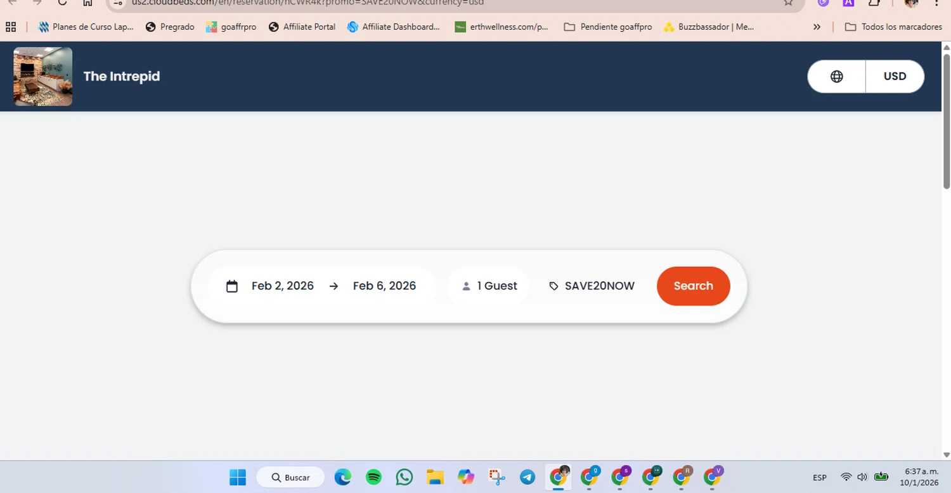This screenshot has width=951, height=493.
Task: Show more bookmarks with the chevron
Action: (817, 27)
